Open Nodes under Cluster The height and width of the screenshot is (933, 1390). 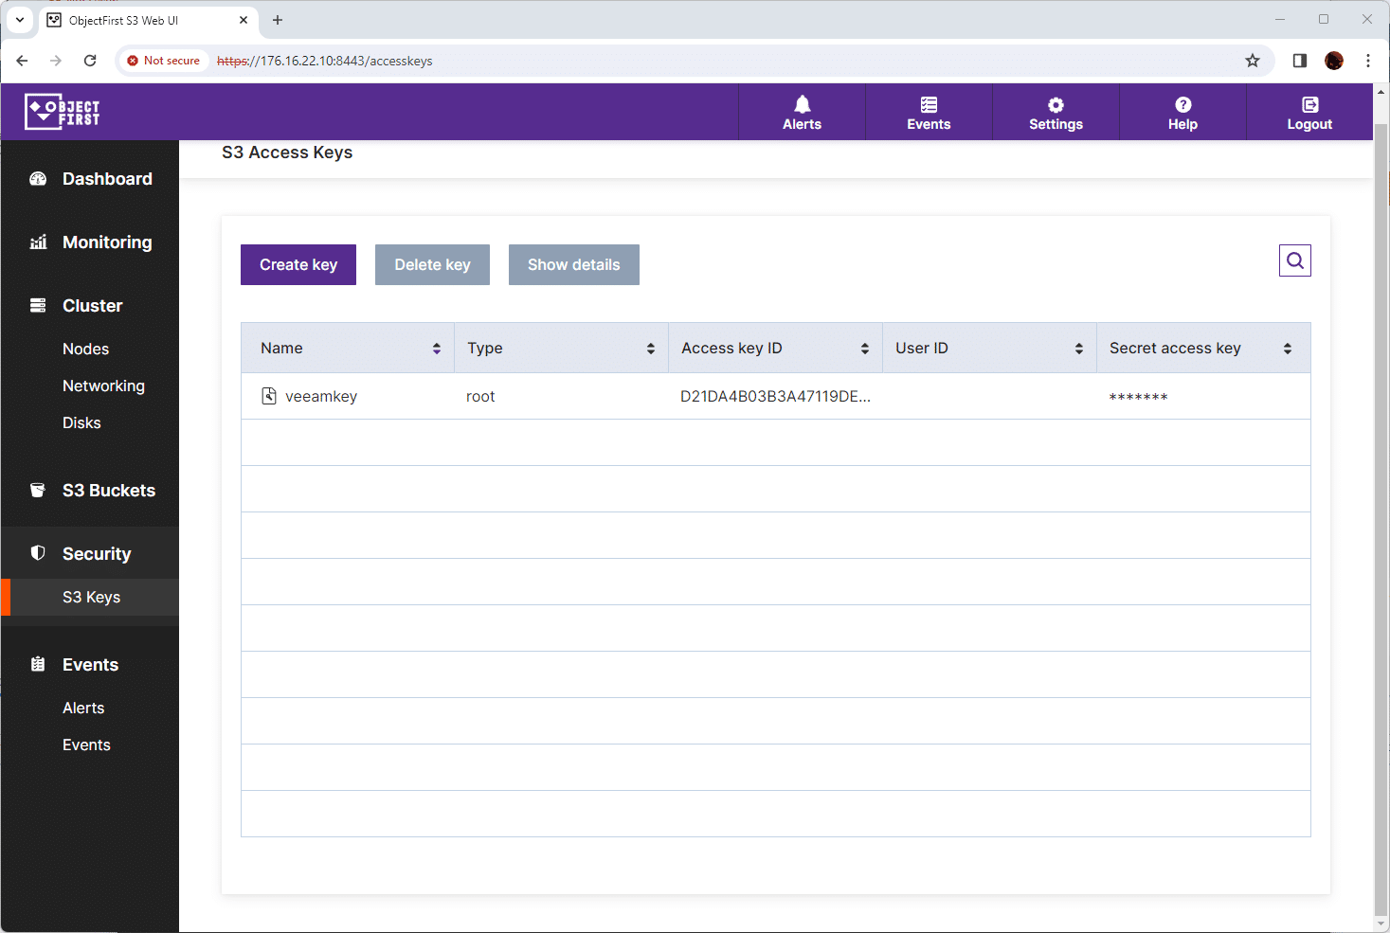pyautogui.click(x=85, y=349)
